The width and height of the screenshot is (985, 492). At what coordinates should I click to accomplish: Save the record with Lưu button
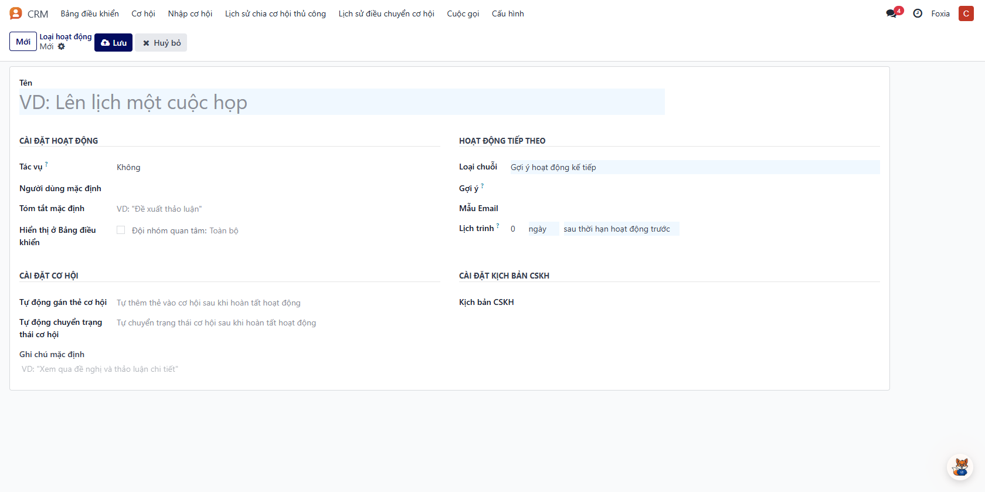coord(113,43)
